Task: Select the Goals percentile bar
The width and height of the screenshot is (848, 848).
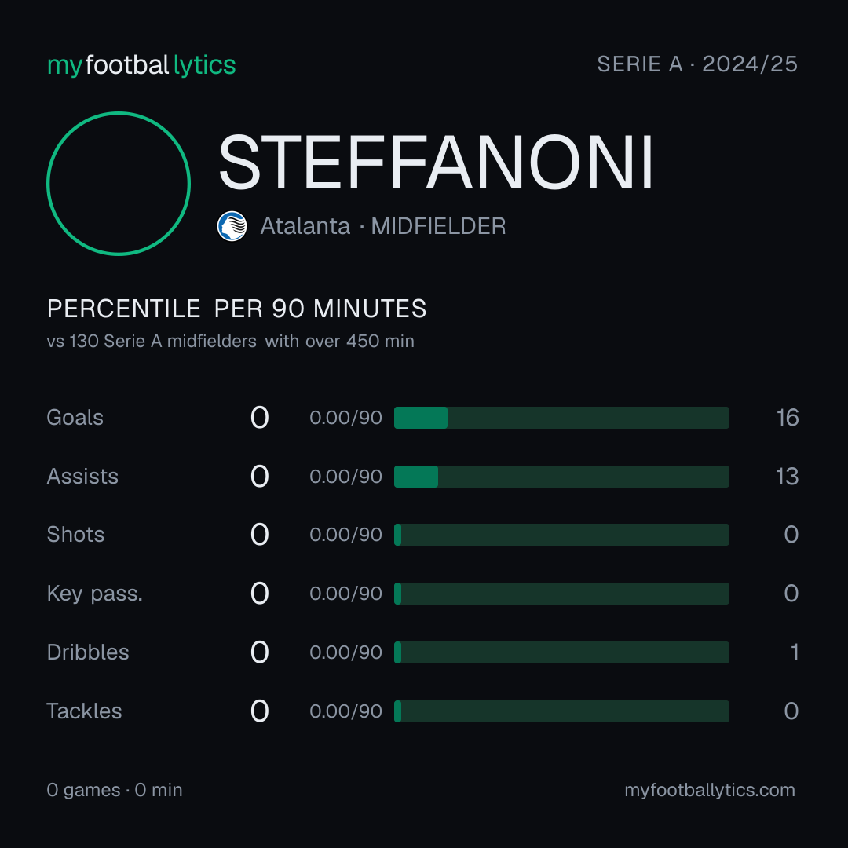Action: click(561, 418)
